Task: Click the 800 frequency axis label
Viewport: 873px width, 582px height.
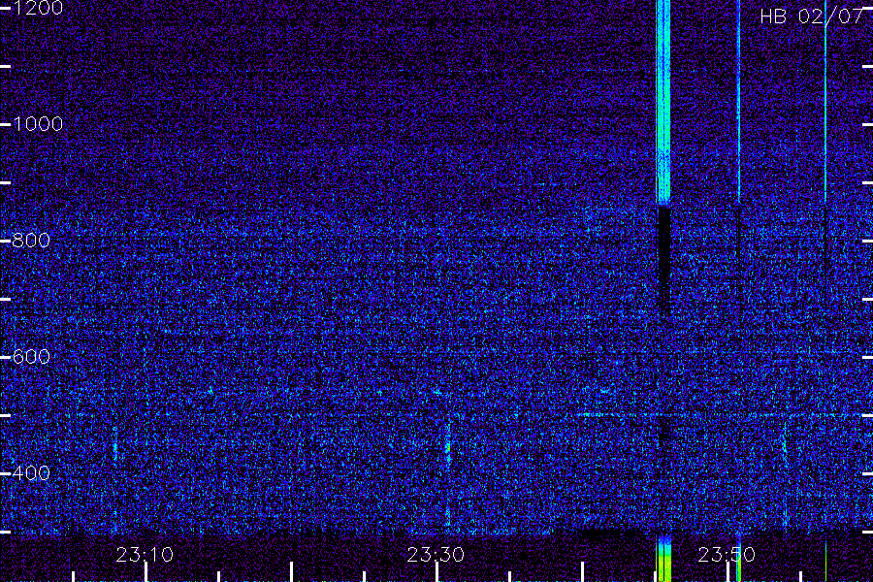Action: pos(31,241)
